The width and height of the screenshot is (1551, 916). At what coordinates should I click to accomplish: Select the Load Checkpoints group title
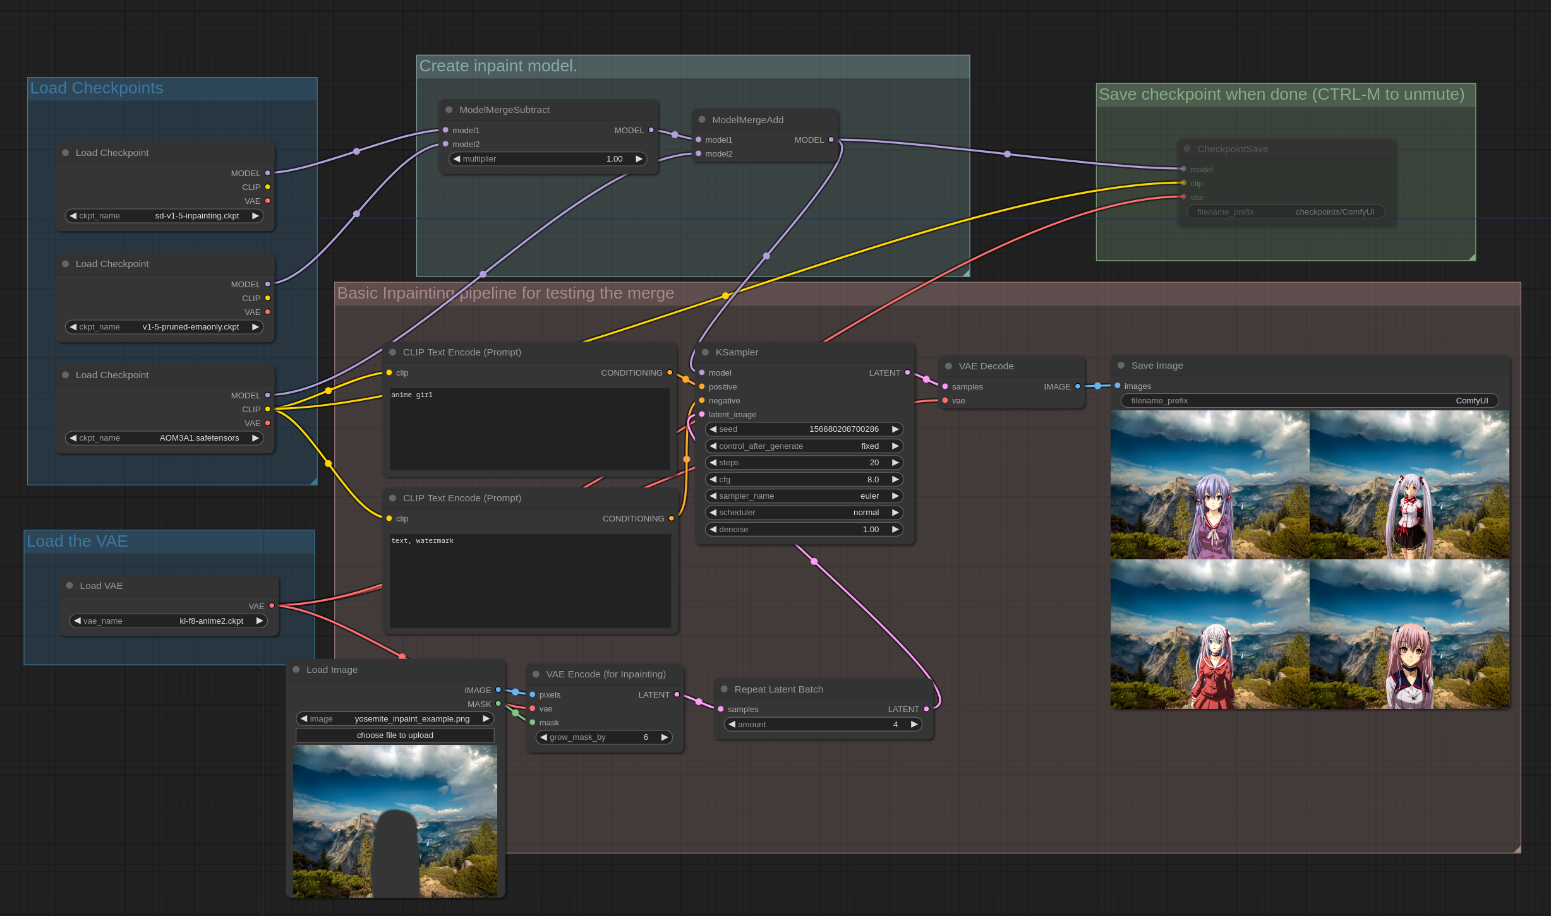[x=97, y=88]
